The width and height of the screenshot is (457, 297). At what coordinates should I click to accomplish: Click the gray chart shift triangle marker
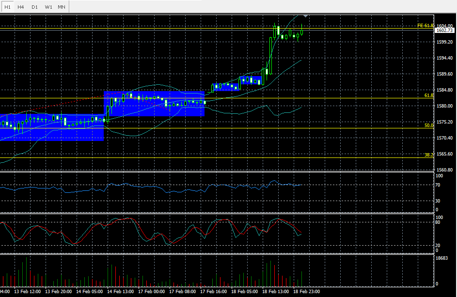click(305, 16)
